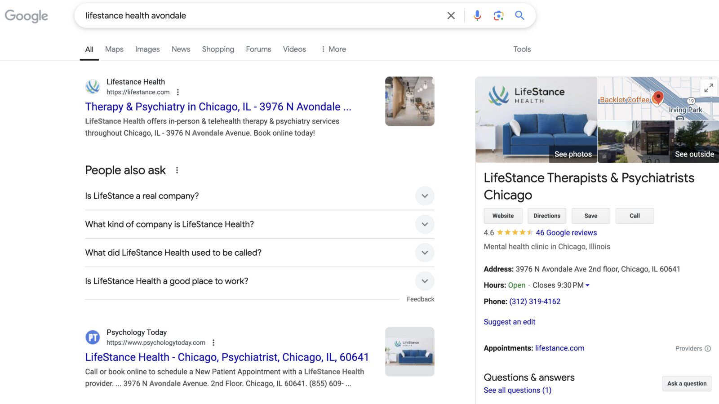Click the Psychology Today favicon
Screen dimensions: 719x404
tap(93, 337)
